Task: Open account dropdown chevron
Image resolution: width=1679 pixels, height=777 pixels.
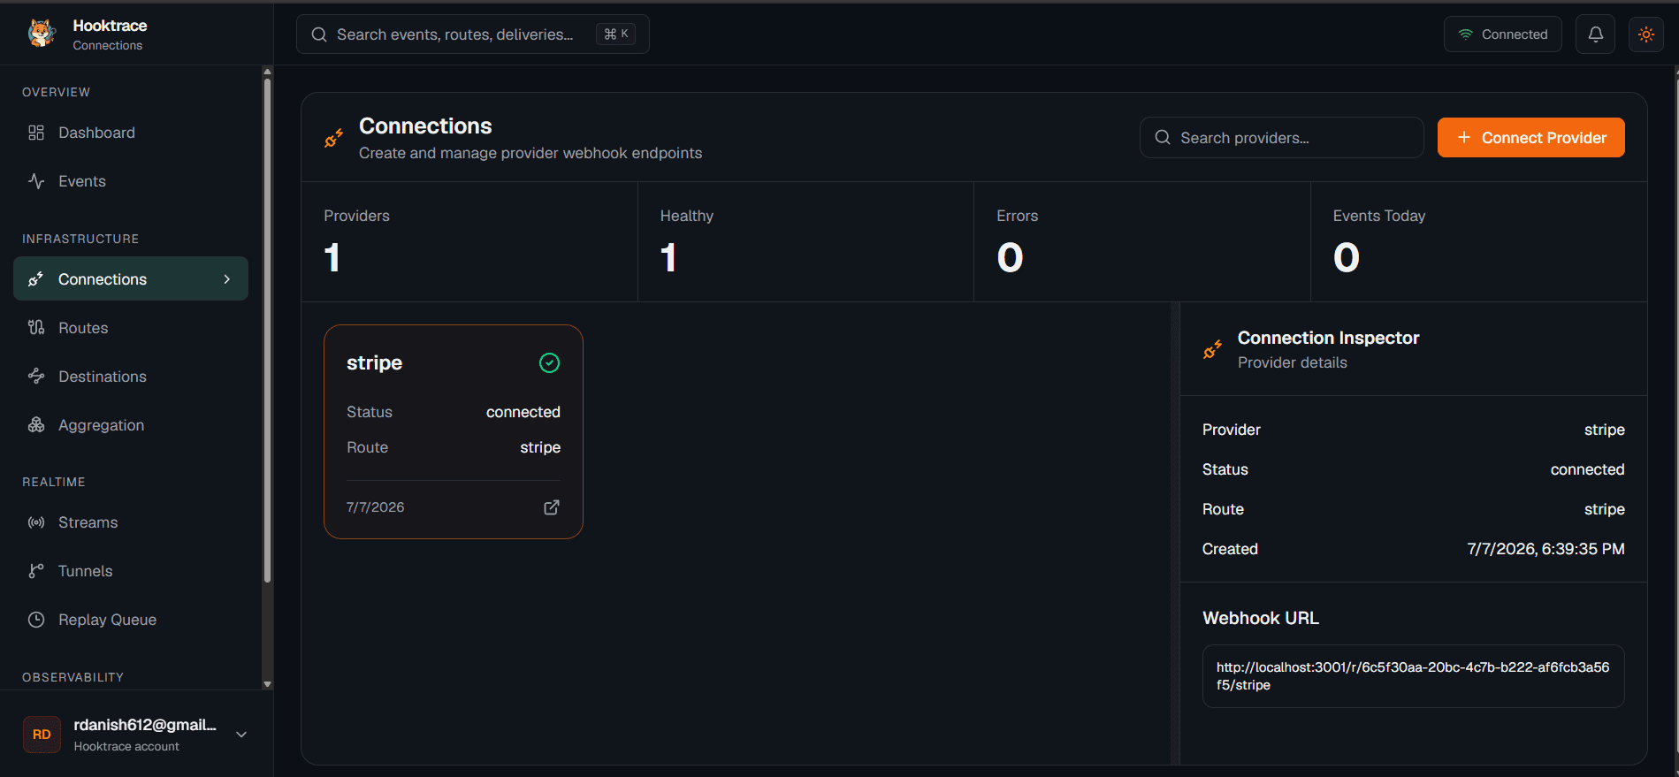Action: coord(241,735)
